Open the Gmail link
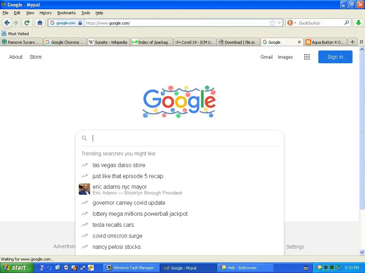This screenshot has width=365, height=273. [267, 57]
